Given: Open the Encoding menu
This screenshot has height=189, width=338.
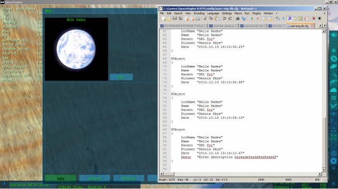Looking at the screenshot, I should [199, 13].
